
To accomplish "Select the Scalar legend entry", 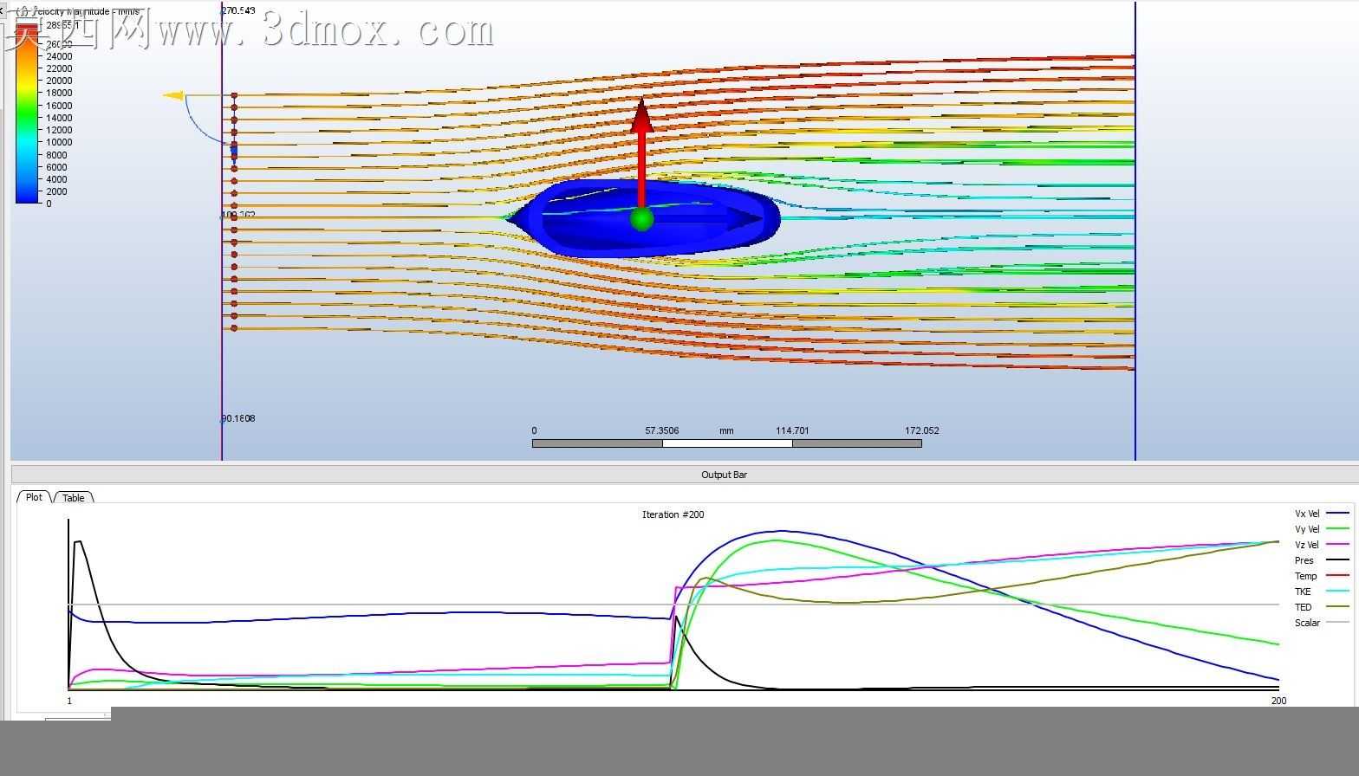I will pos(1322,623).
